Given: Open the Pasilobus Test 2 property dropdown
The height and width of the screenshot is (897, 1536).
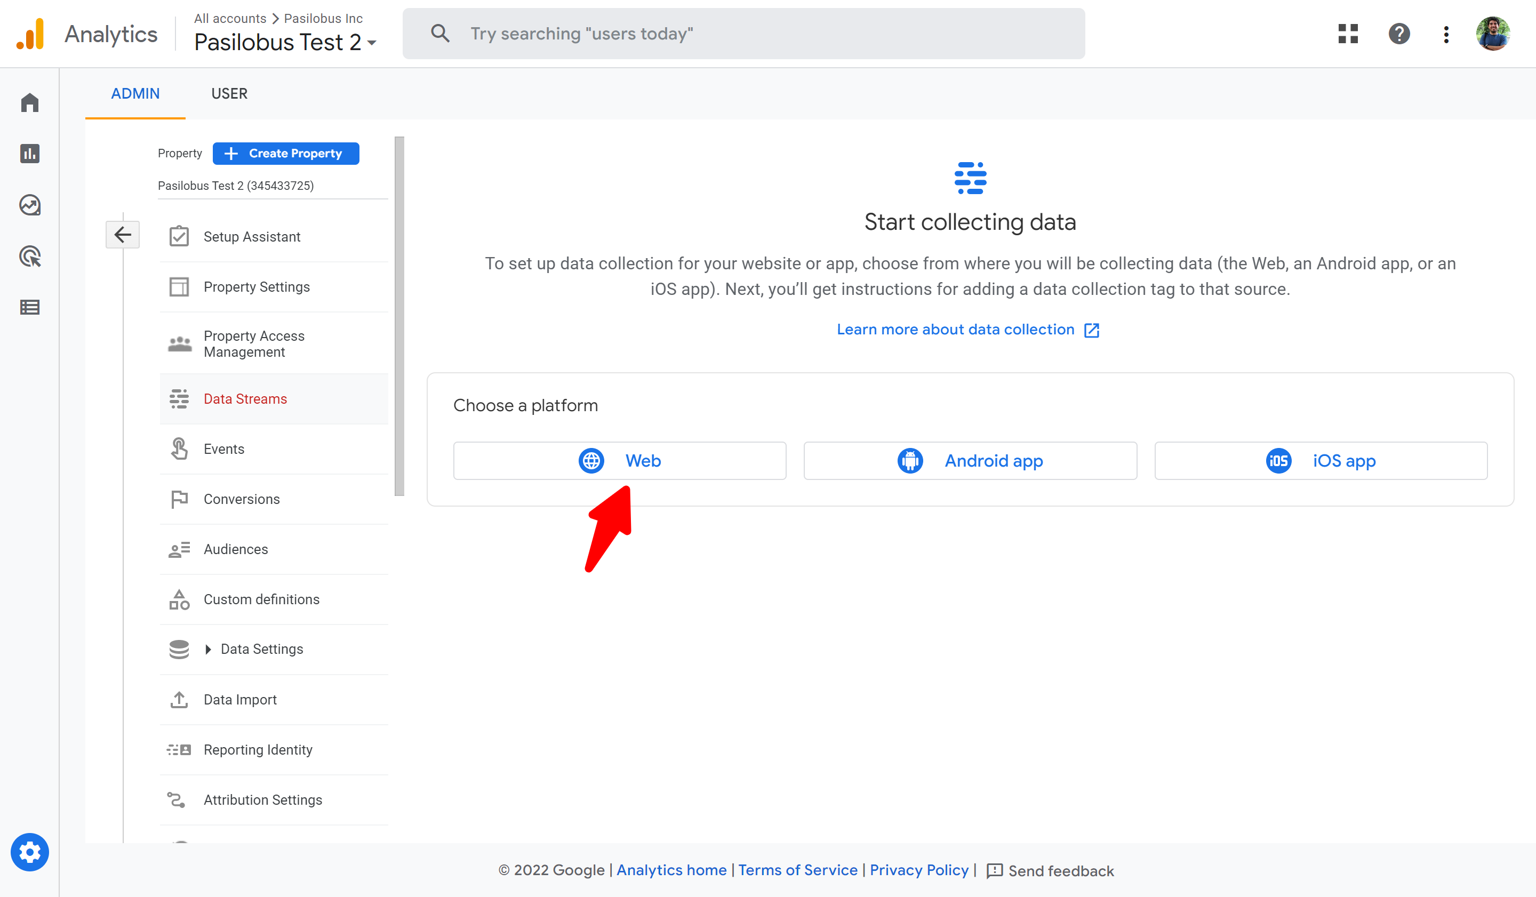Looking at the screenshot, I should tap(285, 42).
